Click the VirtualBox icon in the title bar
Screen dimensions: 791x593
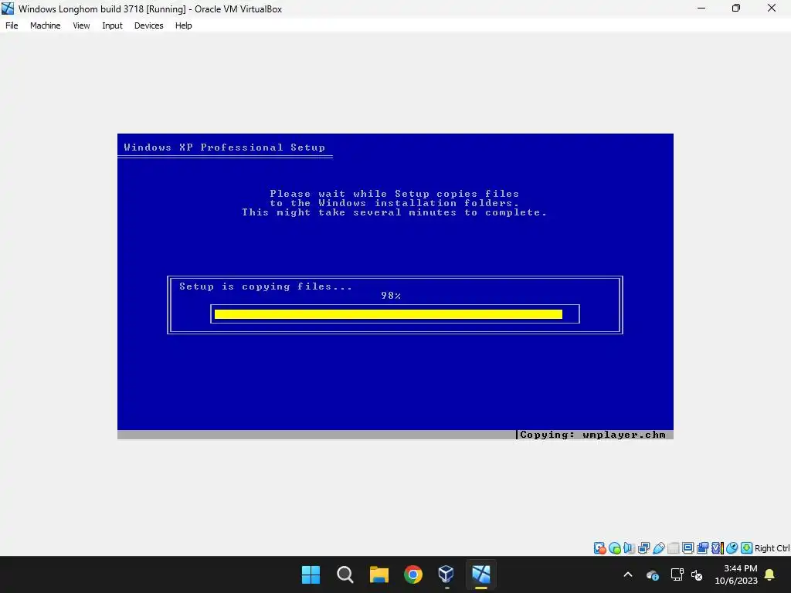(8, 8)
